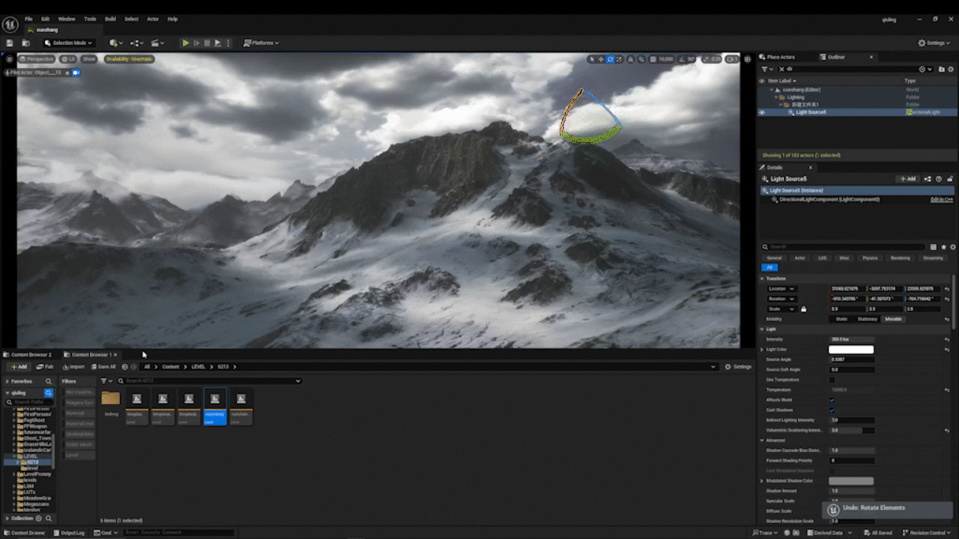The width and height of the screenshot is (959, 539).
Task: Open the Platforms dropdown
Action: (x=261, y=43)
